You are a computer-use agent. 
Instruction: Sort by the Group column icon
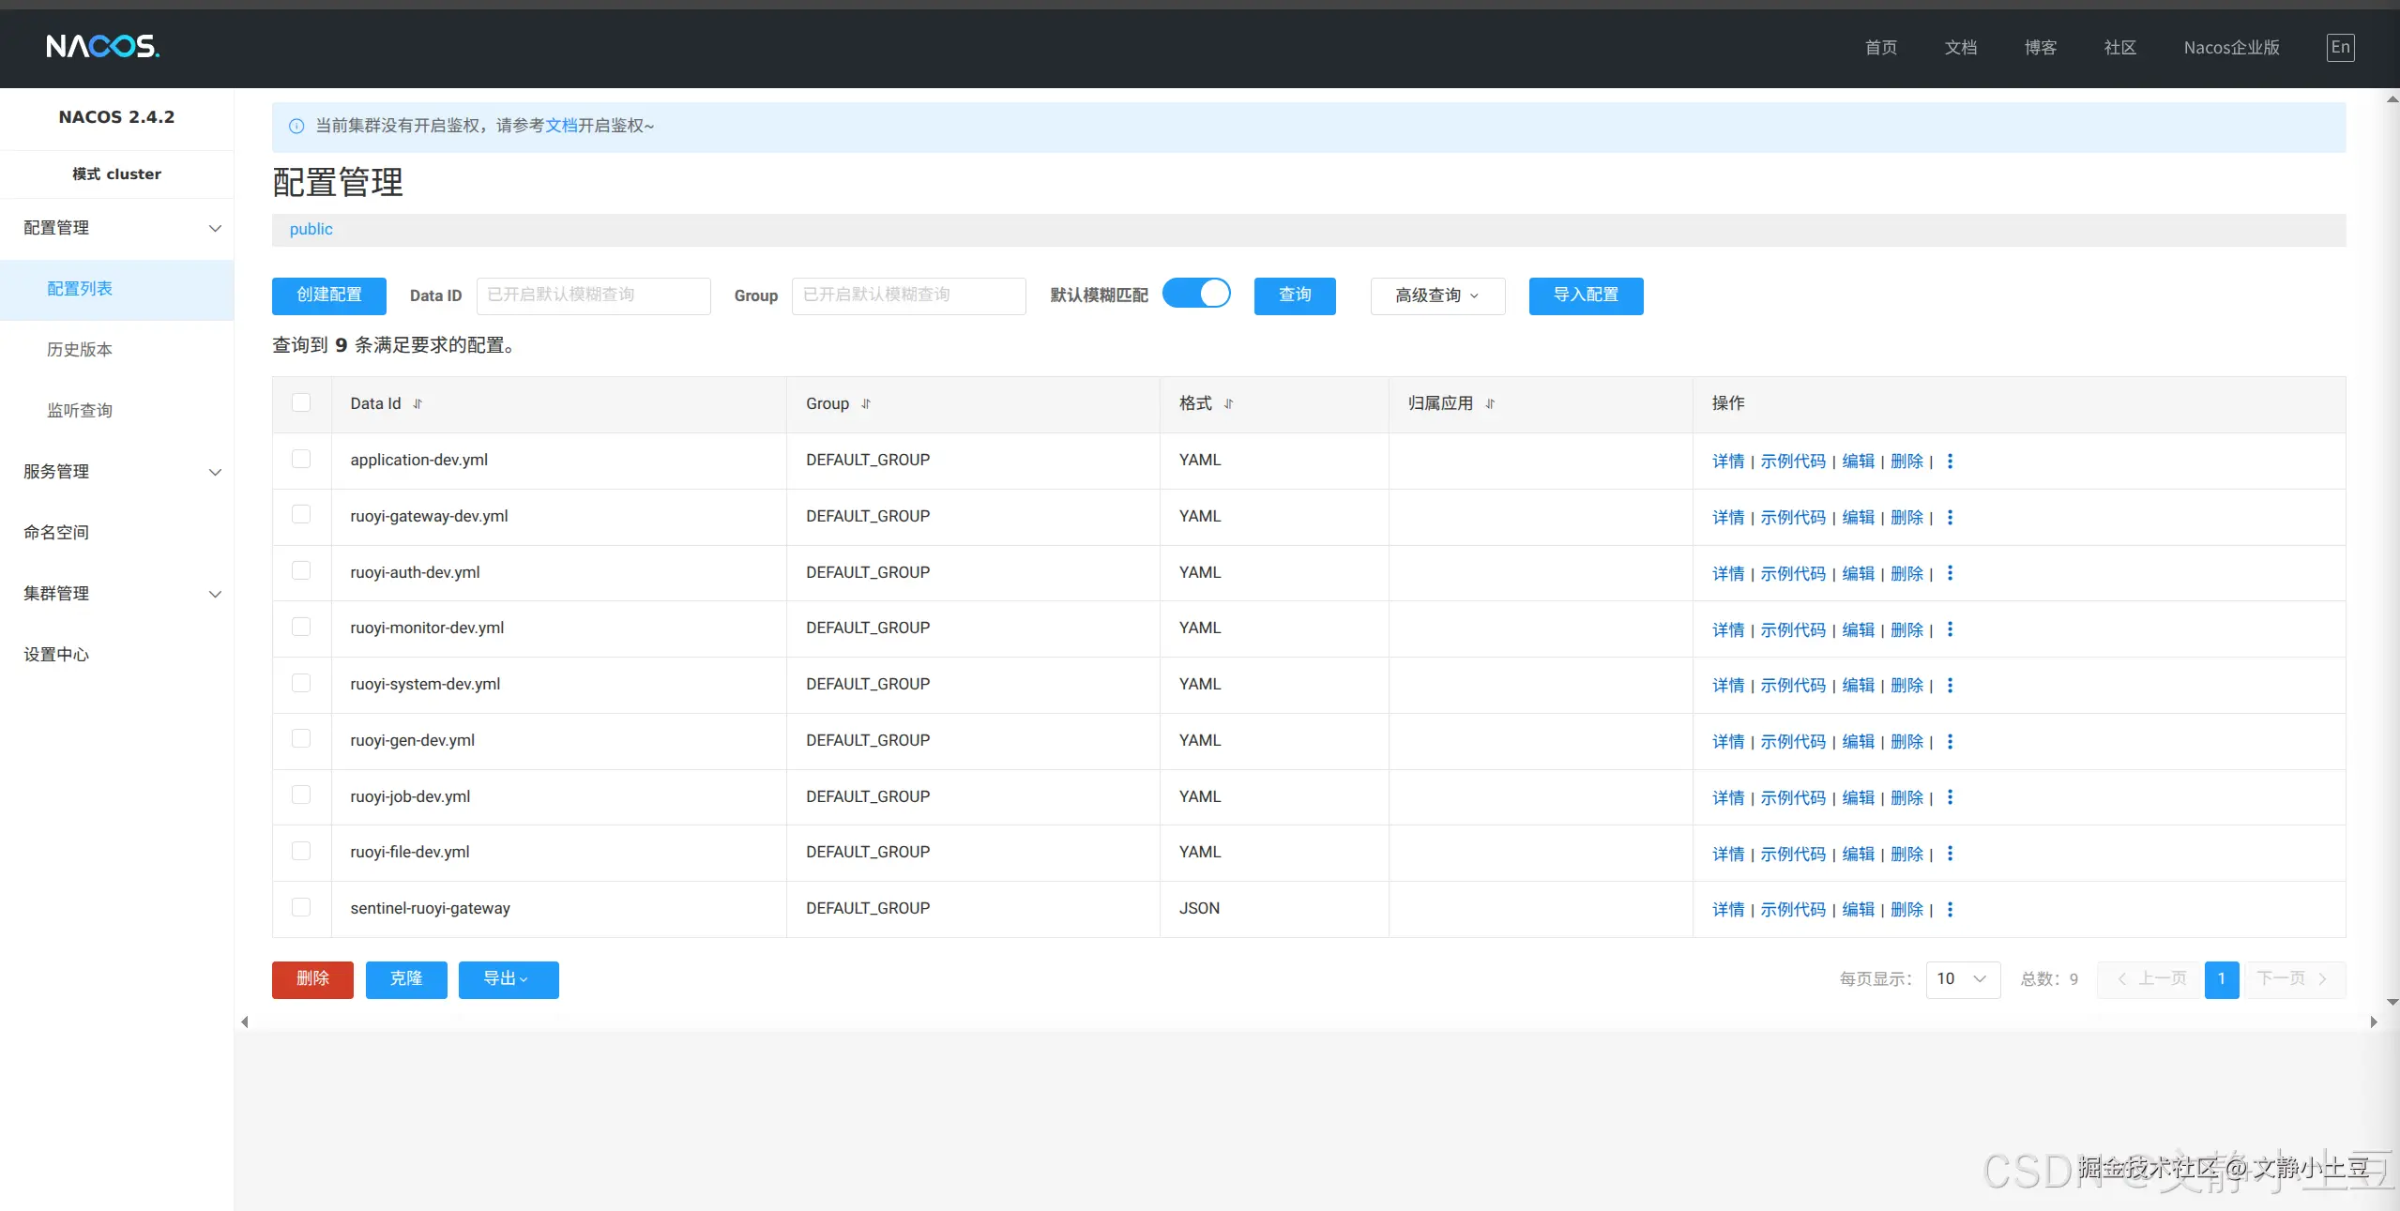point(866,404)
